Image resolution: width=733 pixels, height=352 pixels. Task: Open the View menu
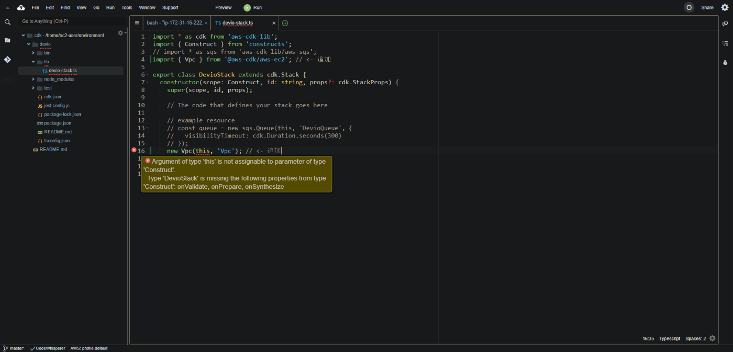click(81, 8)
